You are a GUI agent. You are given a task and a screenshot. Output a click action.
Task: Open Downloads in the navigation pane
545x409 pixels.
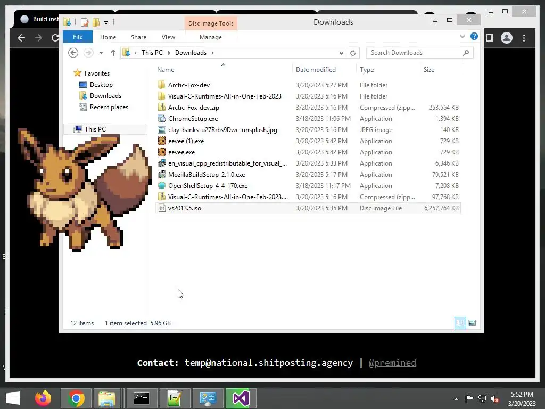(x=105, y=96)
